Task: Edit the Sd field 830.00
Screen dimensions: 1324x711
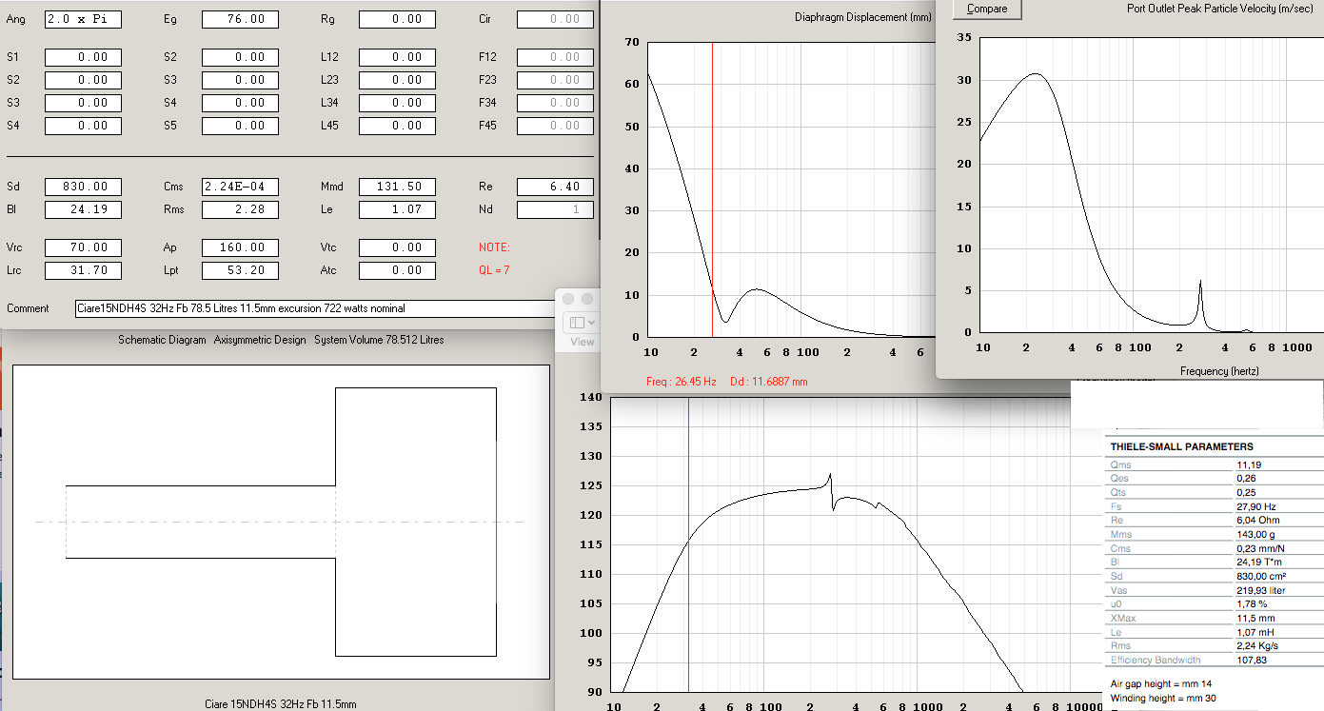Action: pos(83,187)
